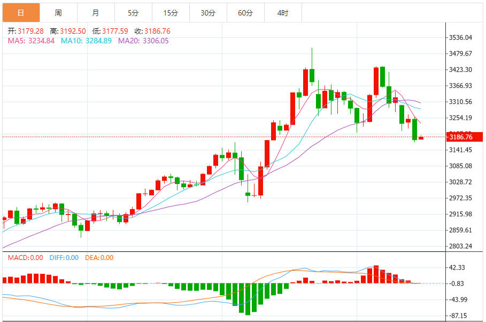Click the opening price 3179.28
The image size is (486, 322).
pyautogui.click(x=30, y=32)
